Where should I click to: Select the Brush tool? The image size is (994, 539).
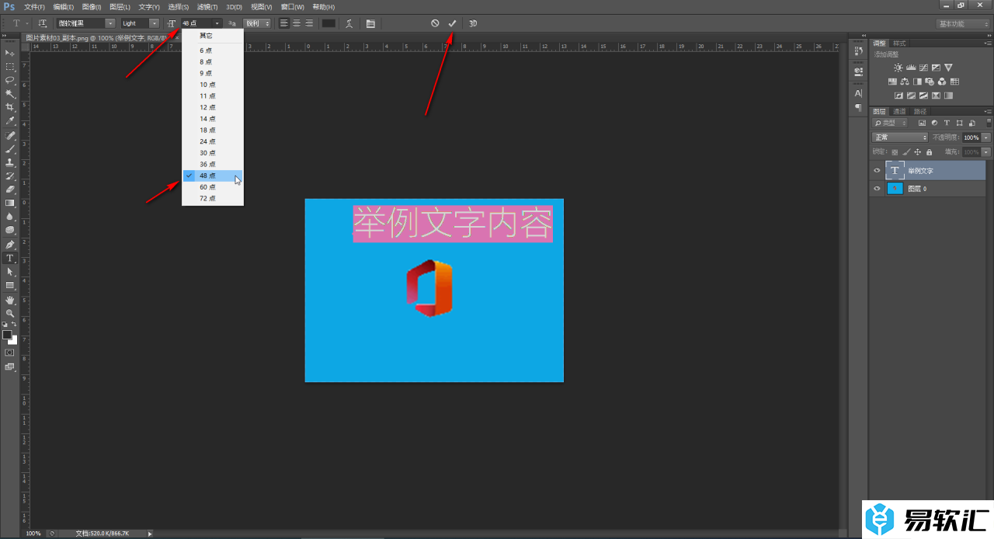click(10, 149)
